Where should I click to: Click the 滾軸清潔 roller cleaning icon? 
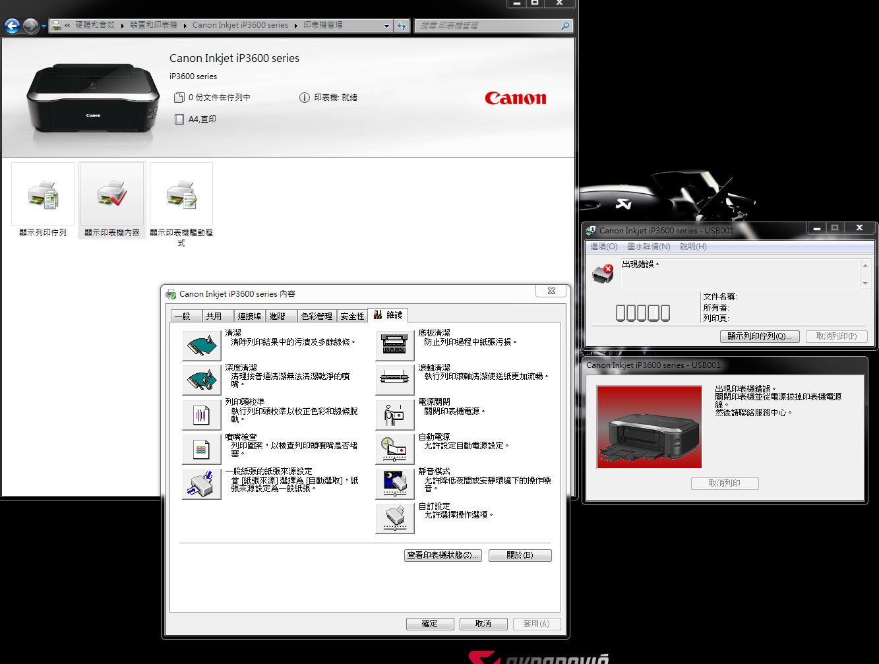pos(395,380)
